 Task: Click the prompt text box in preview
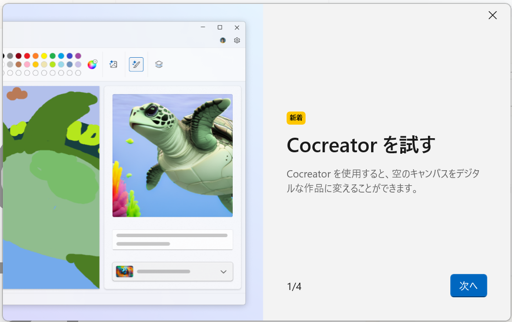point(172,240)
